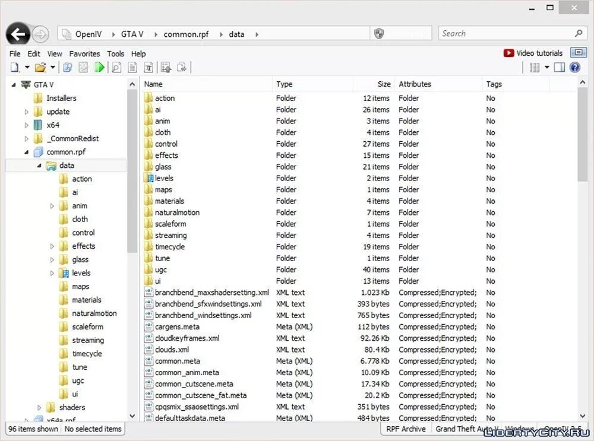The height and width of the screenshot is (441, 594).
Task: Toggle the preview pane layout button
Action: 559,68
